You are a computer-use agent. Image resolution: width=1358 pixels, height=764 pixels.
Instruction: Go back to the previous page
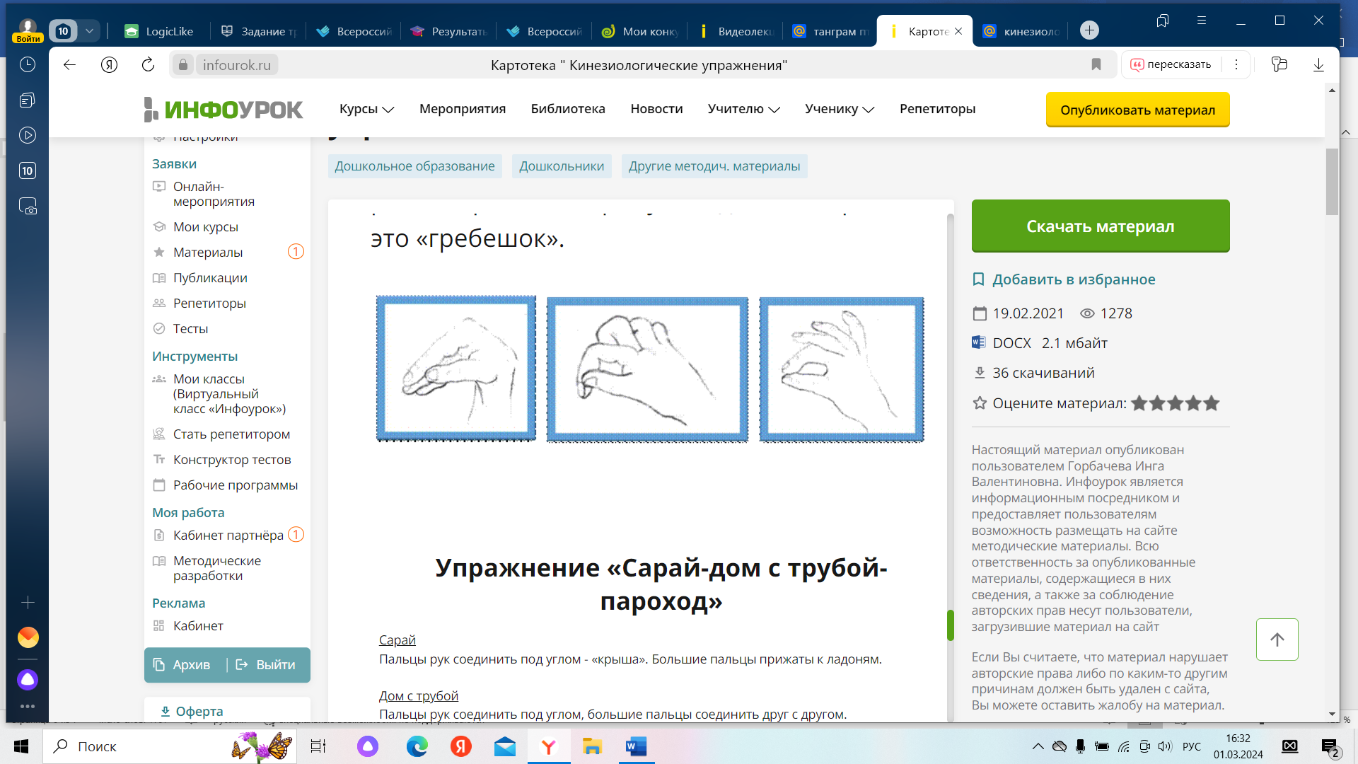[x=69, y=64]
